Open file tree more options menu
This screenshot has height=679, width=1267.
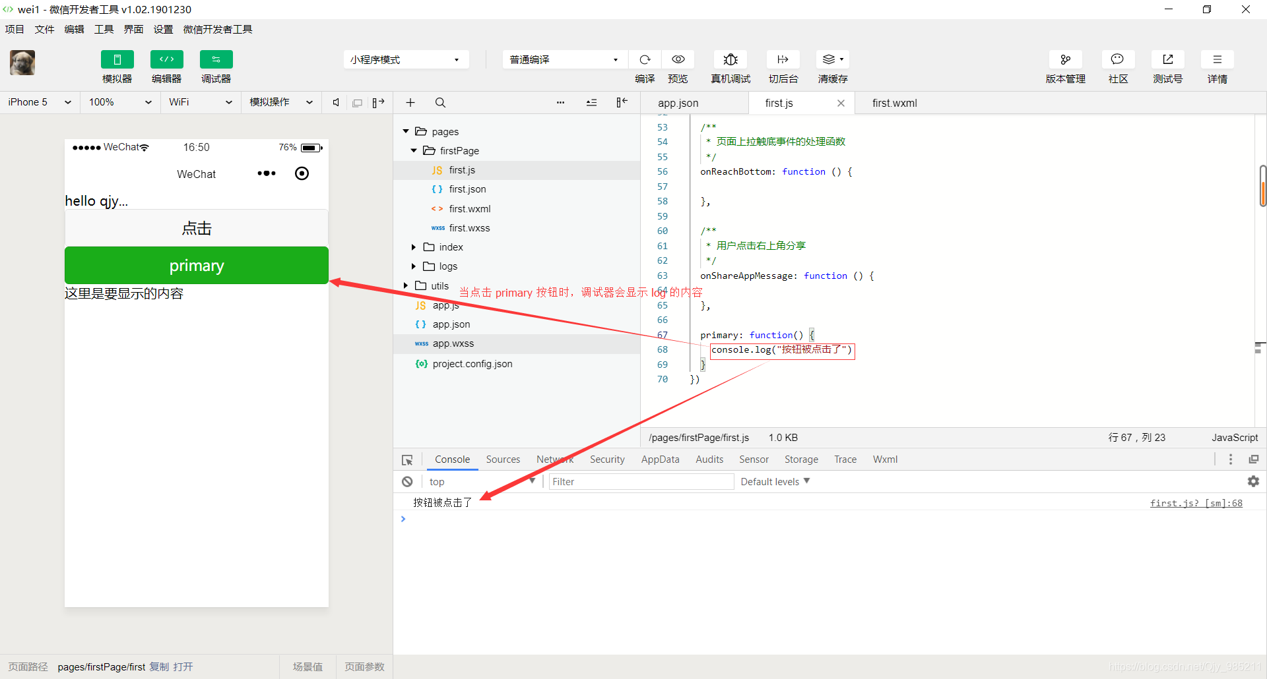[560, 102]
